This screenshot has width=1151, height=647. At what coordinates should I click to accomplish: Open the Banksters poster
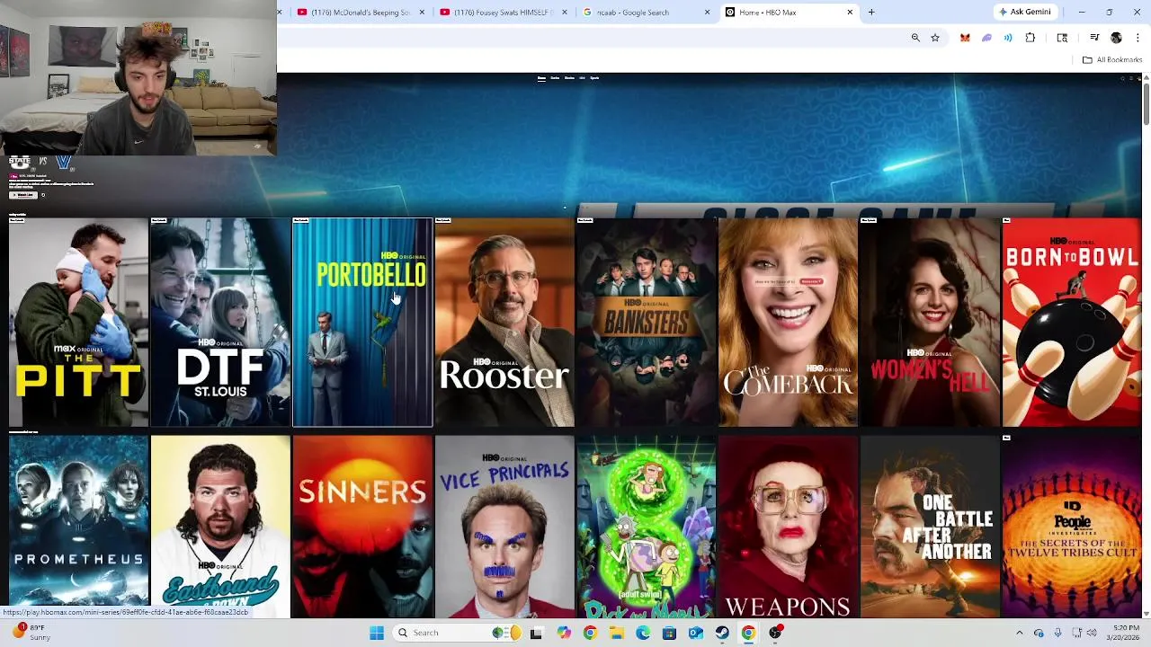tap(647, 322)
